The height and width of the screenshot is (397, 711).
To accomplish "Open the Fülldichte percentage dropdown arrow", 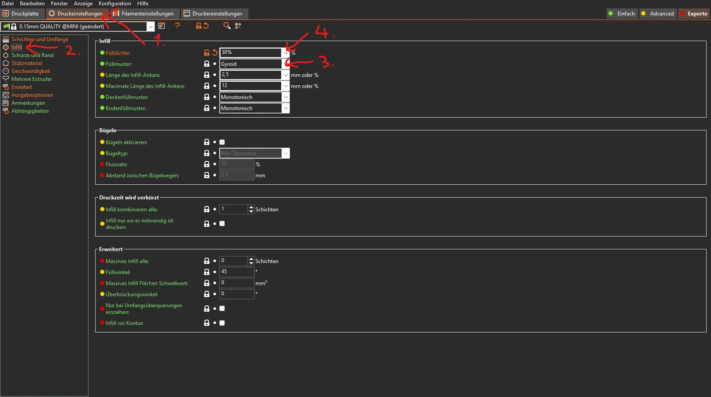I will 286,52.
